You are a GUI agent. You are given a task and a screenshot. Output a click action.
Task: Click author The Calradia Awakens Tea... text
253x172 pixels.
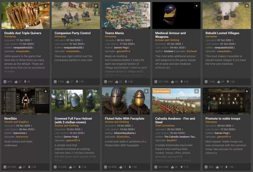point(180,137)
